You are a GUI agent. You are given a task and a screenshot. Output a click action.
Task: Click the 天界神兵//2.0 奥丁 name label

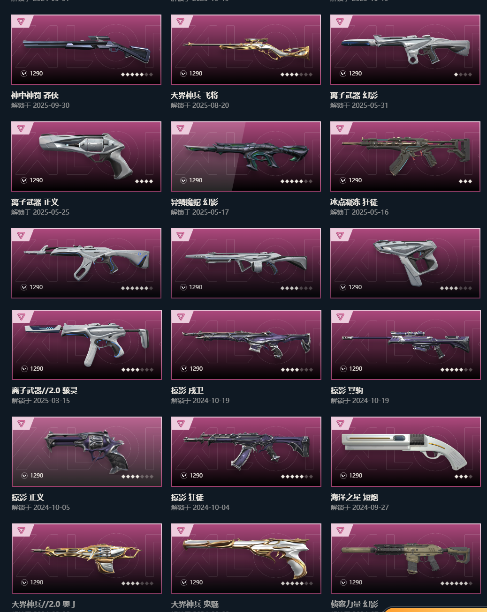click(45, 604)
